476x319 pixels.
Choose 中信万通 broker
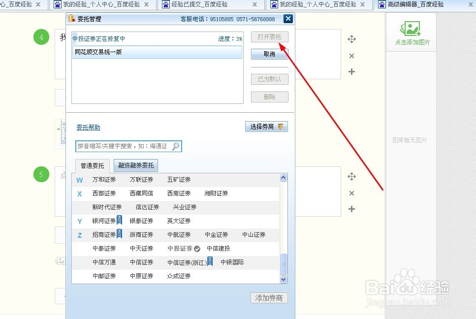point(104,262)
